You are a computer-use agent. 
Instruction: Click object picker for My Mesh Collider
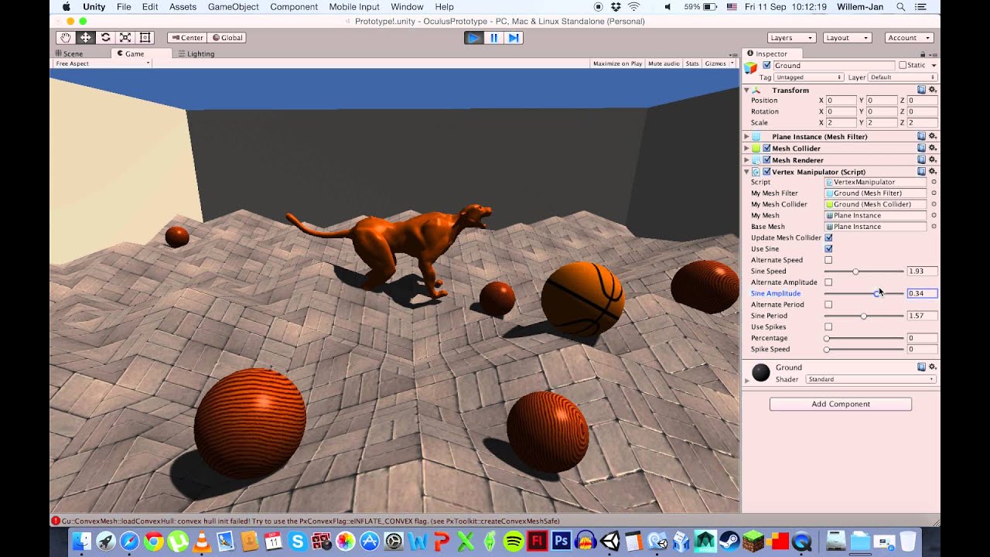tap(934, 204)
